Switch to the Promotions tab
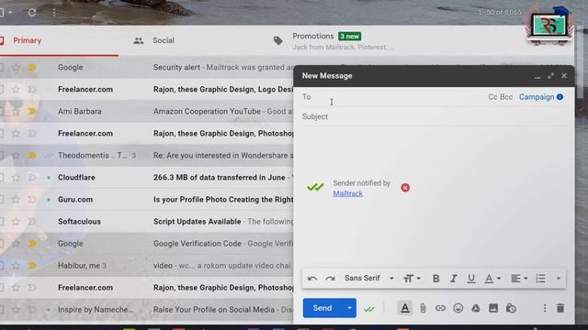The height and width of the screenshot is (330, 588). [x=312, y=37]
